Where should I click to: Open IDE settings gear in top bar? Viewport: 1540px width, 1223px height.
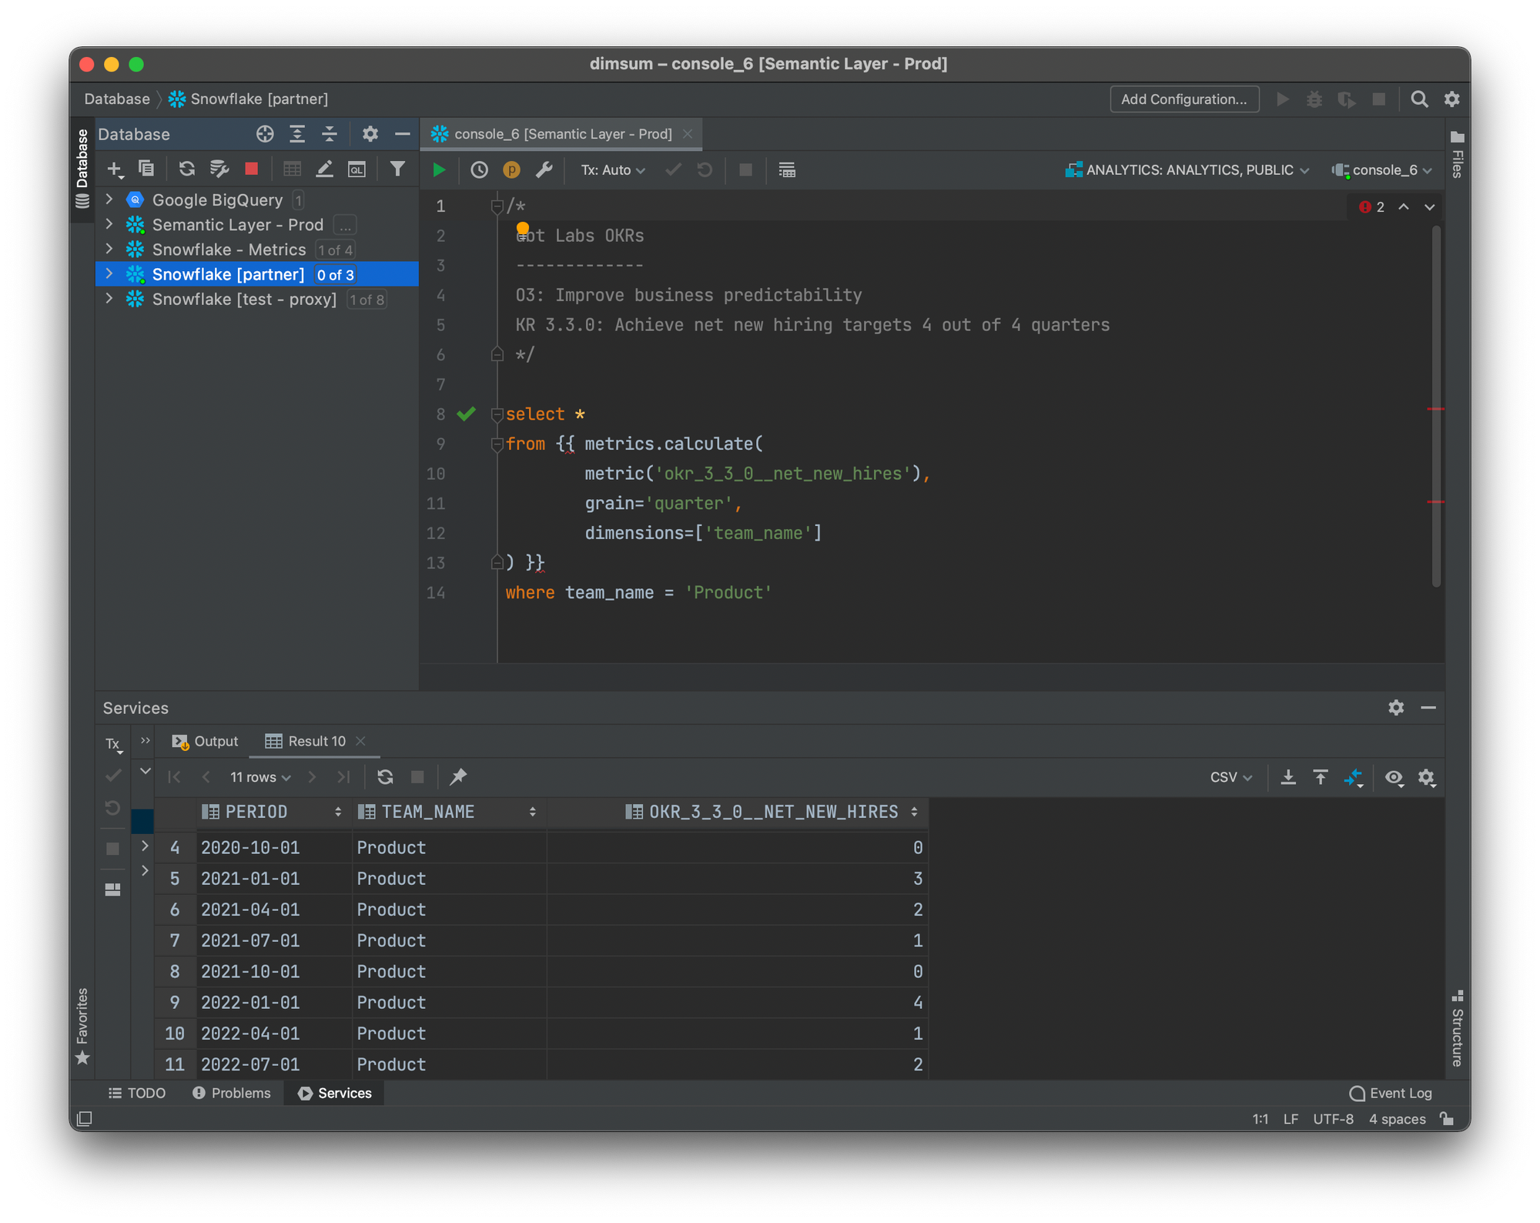click(1451, 99)
